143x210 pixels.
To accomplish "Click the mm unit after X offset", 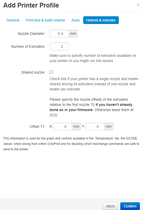I will (x=76, y=127).
